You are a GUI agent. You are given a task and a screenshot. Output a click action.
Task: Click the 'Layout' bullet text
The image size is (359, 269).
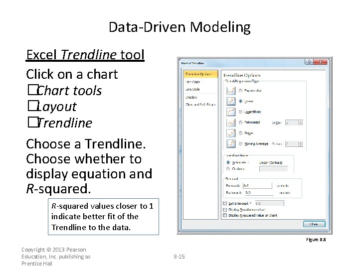(x=56, y=107)
